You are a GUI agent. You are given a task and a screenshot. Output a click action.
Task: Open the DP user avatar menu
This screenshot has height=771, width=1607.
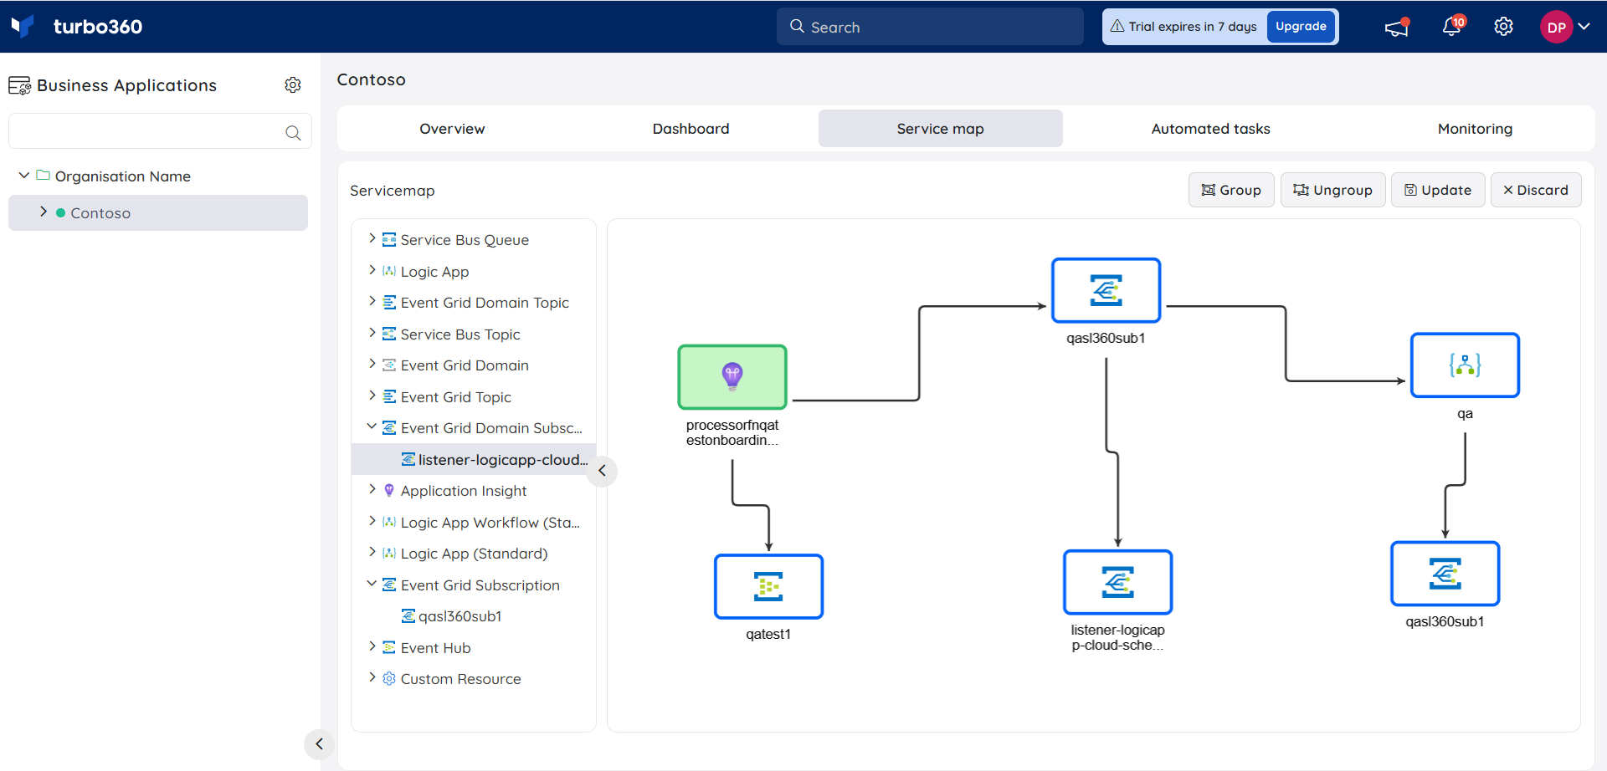tap(1556, 27)
